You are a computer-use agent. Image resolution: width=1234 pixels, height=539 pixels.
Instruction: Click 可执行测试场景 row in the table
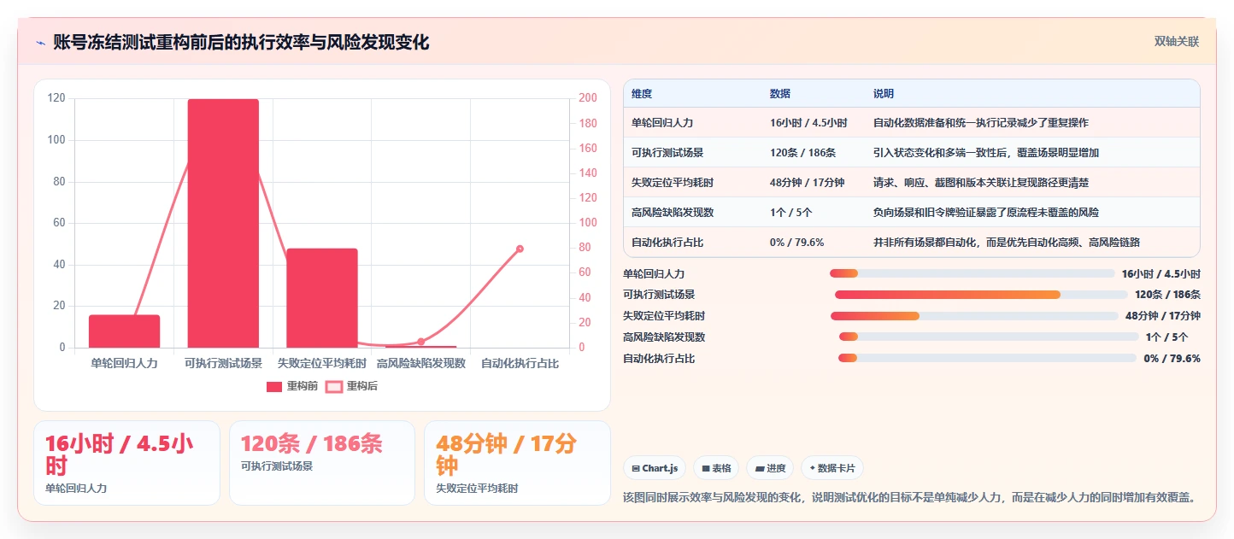coord(912,153)
